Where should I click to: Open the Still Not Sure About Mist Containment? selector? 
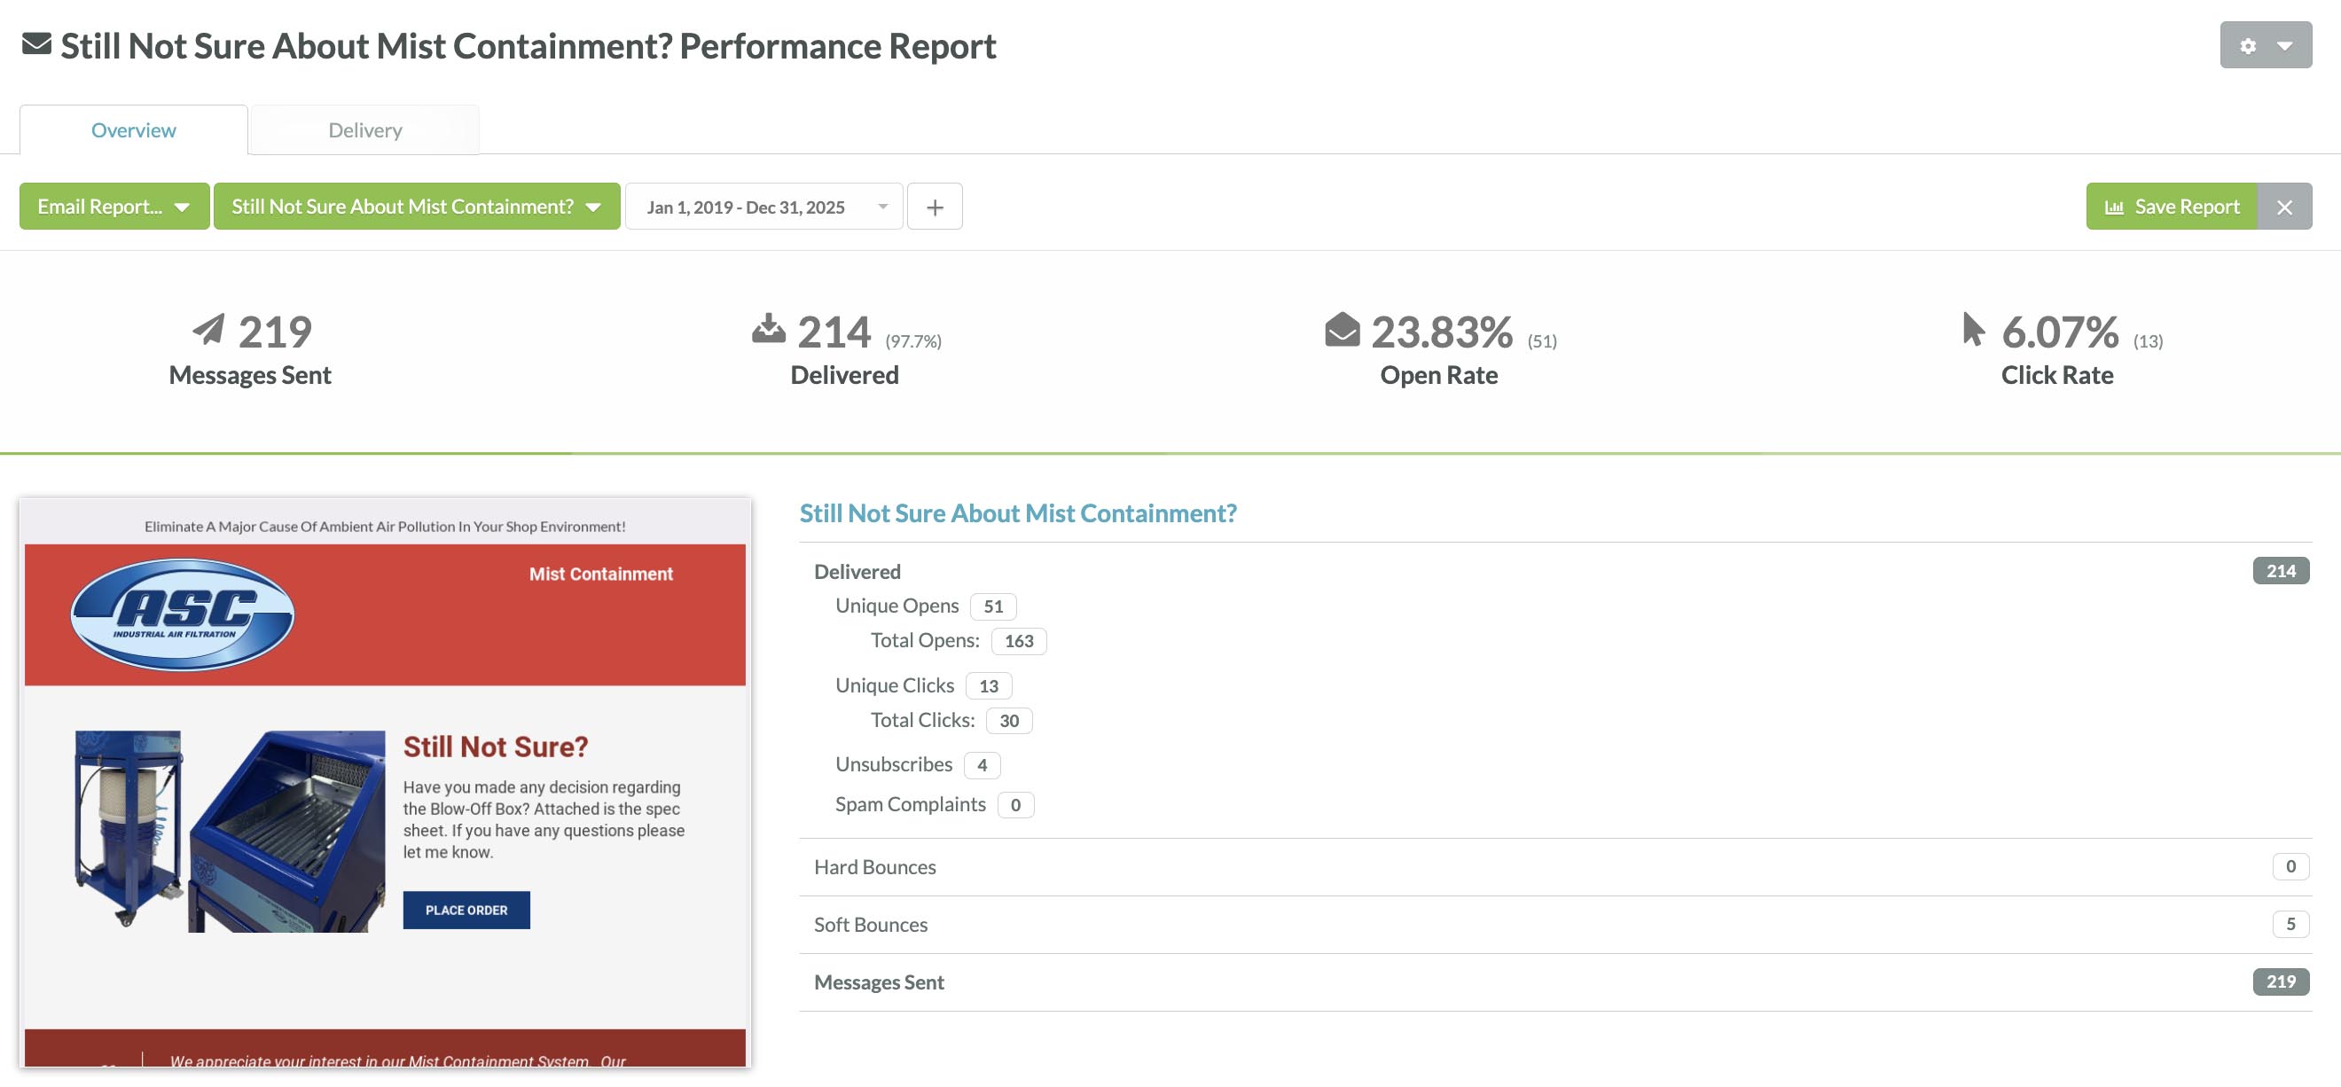[416, 207]
